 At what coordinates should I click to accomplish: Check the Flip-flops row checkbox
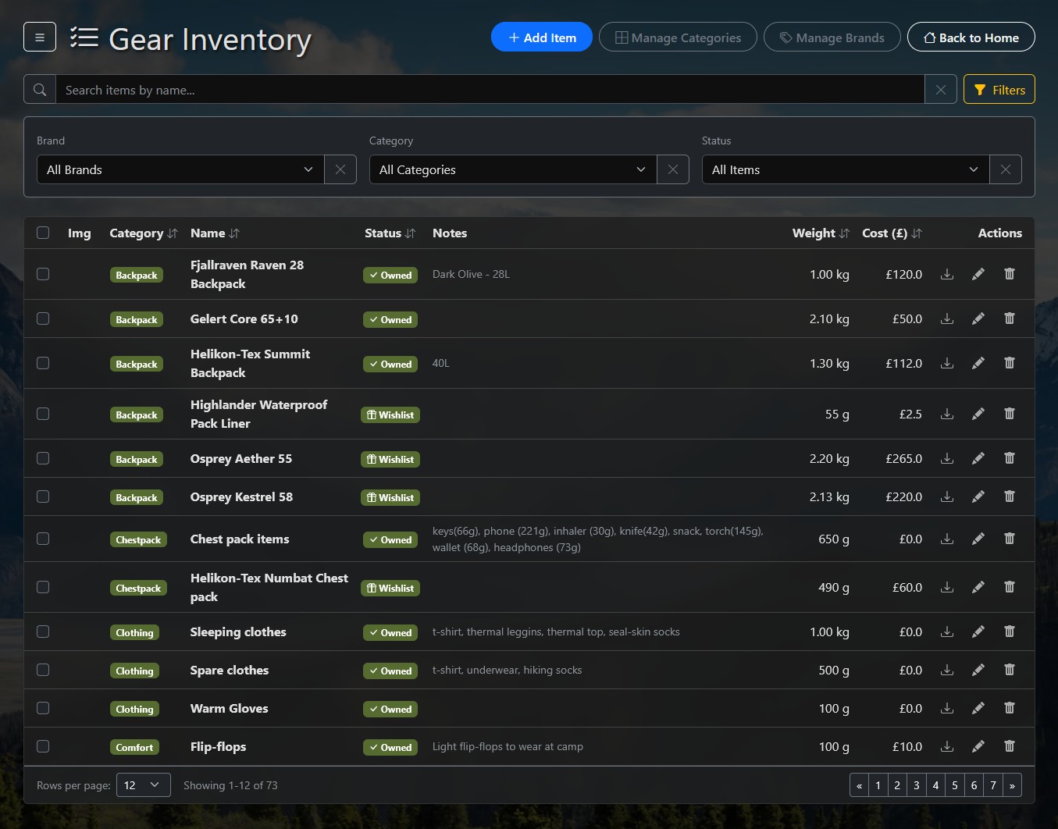tap(43, 746)
